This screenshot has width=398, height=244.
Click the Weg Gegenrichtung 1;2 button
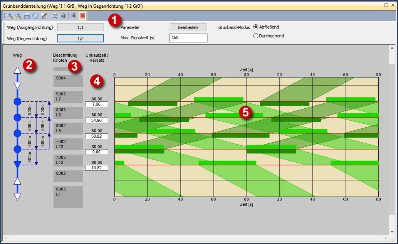(81, 39)
